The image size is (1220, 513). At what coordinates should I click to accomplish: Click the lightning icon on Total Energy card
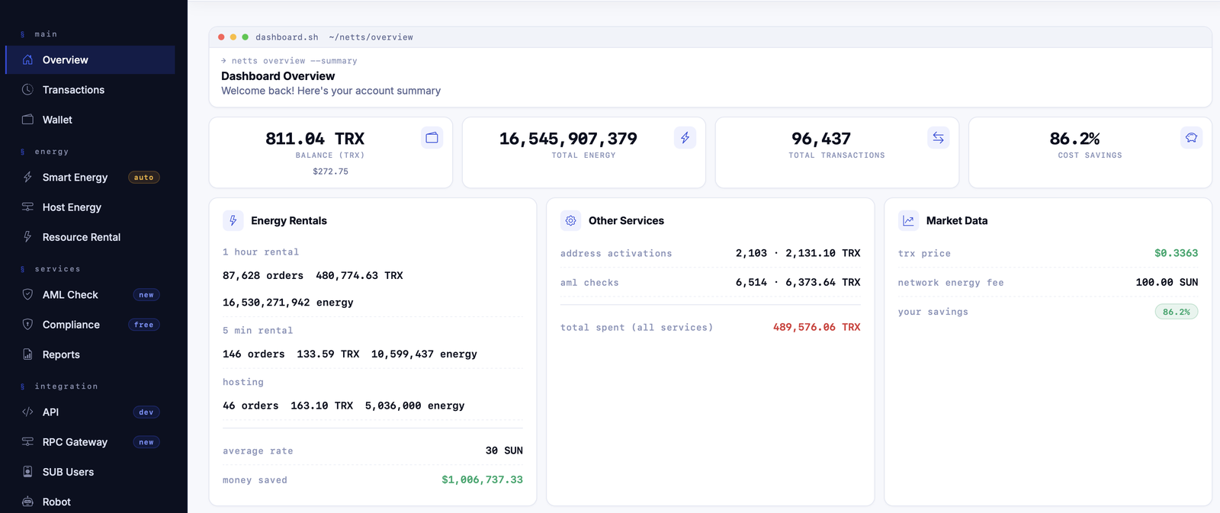[685, 138]
